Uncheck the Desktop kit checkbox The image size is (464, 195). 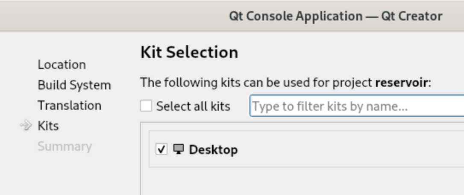pos(162,149)
